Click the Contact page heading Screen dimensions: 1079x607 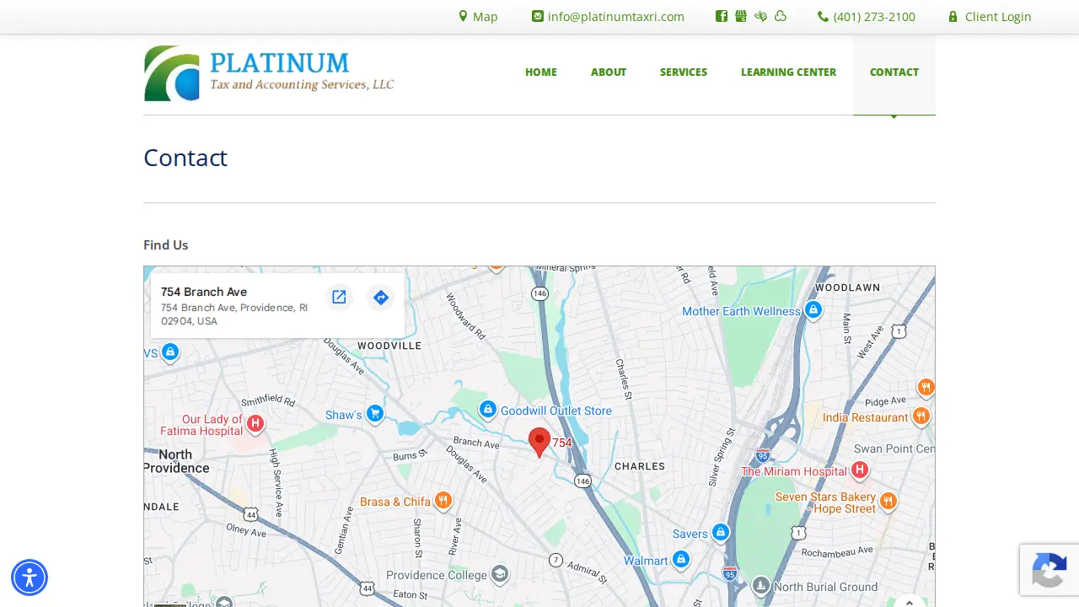[x=185, y=158]
